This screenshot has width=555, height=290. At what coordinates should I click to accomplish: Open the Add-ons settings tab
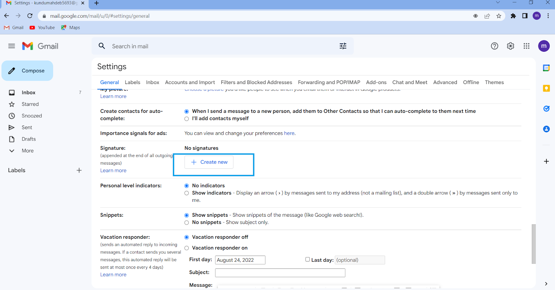pos(376,82)
